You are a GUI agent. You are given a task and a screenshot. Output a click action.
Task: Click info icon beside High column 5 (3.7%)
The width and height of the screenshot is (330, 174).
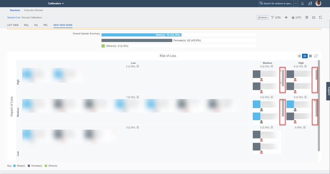coord(306,66)
